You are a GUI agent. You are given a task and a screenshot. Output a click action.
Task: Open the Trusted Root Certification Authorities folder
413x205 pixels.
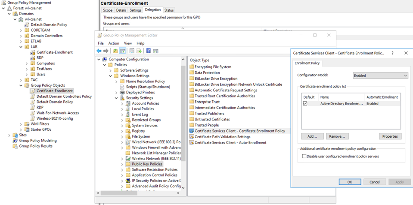224,96
